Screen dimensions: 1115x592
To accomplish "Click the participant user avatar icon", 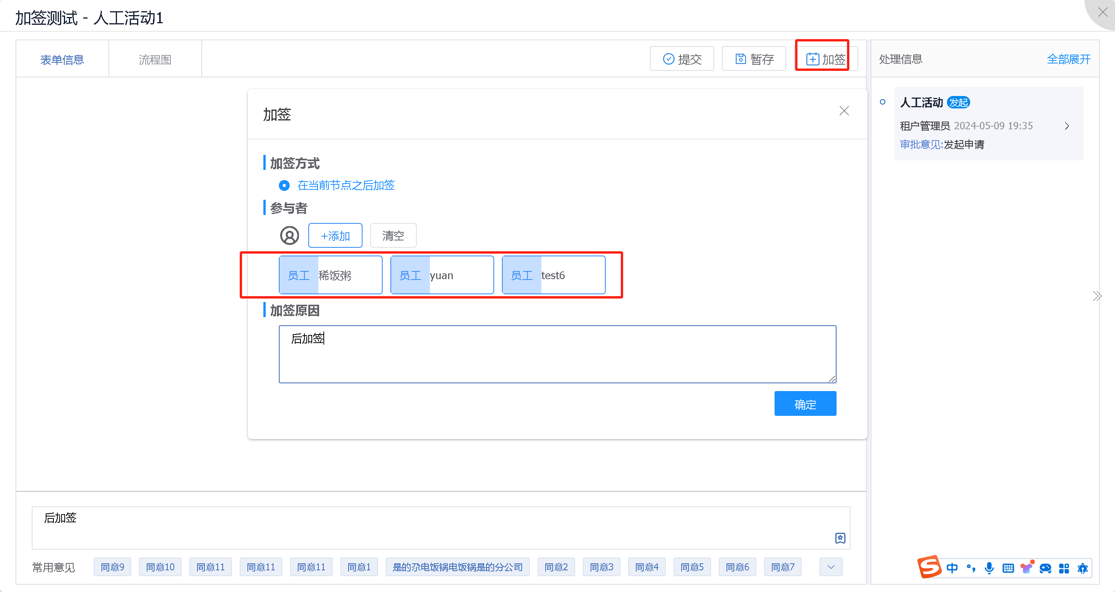I will click(x=289, y=236).
